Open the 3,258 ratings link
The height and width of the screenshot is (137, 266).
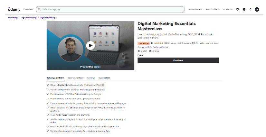170,43
